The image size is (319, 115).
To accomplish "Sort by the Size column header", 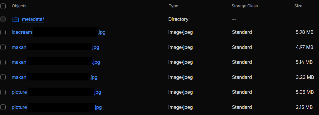I will [x=298, y=6].
